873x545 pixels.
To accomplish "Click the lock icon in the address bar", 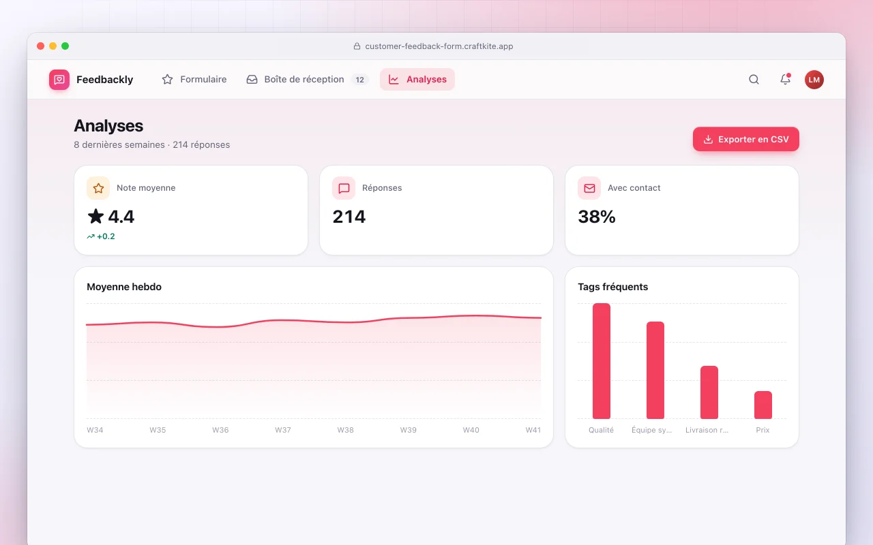I will [x=357, y=46].
